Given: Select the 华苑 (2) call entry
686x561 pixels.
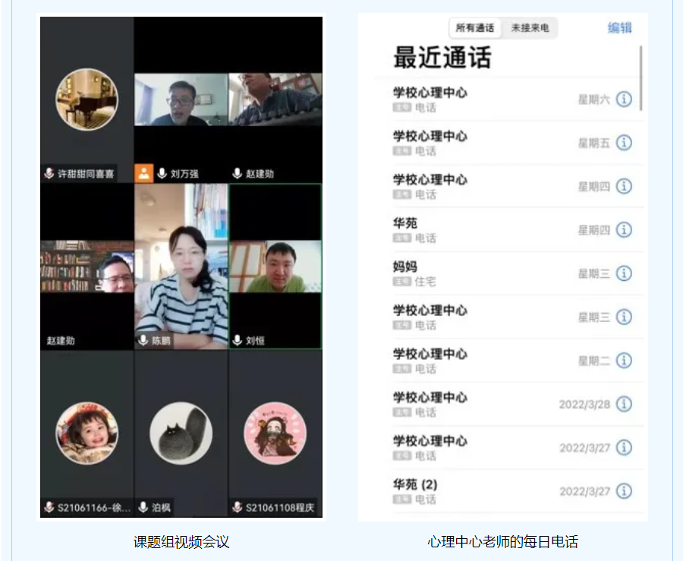Looking at the screenshot, I should (x=512, y=491).
